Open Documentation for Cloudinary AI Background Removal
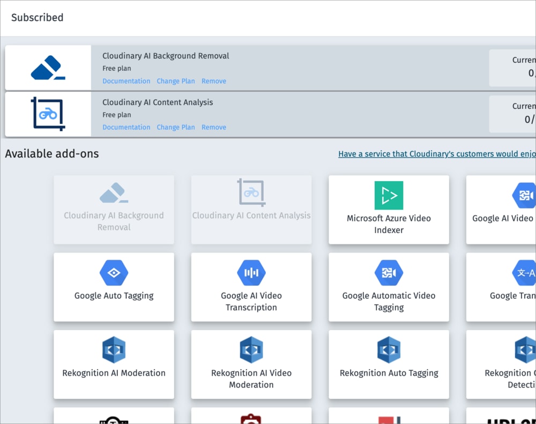536x424 pixels. (x=126, y=81)
